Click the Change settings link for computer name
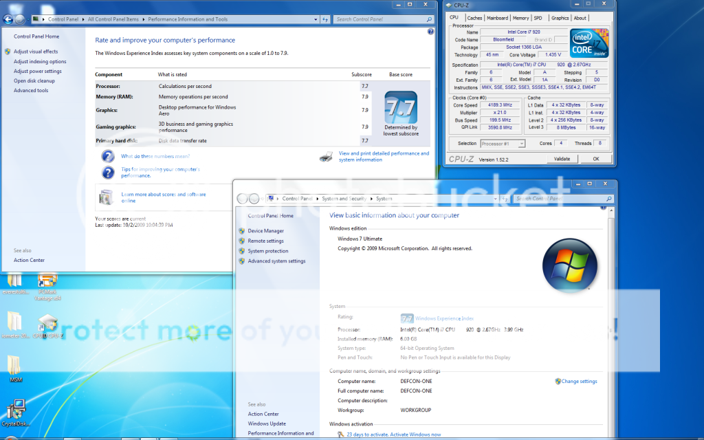Screen dimensions: 704x440 point(579,382)
